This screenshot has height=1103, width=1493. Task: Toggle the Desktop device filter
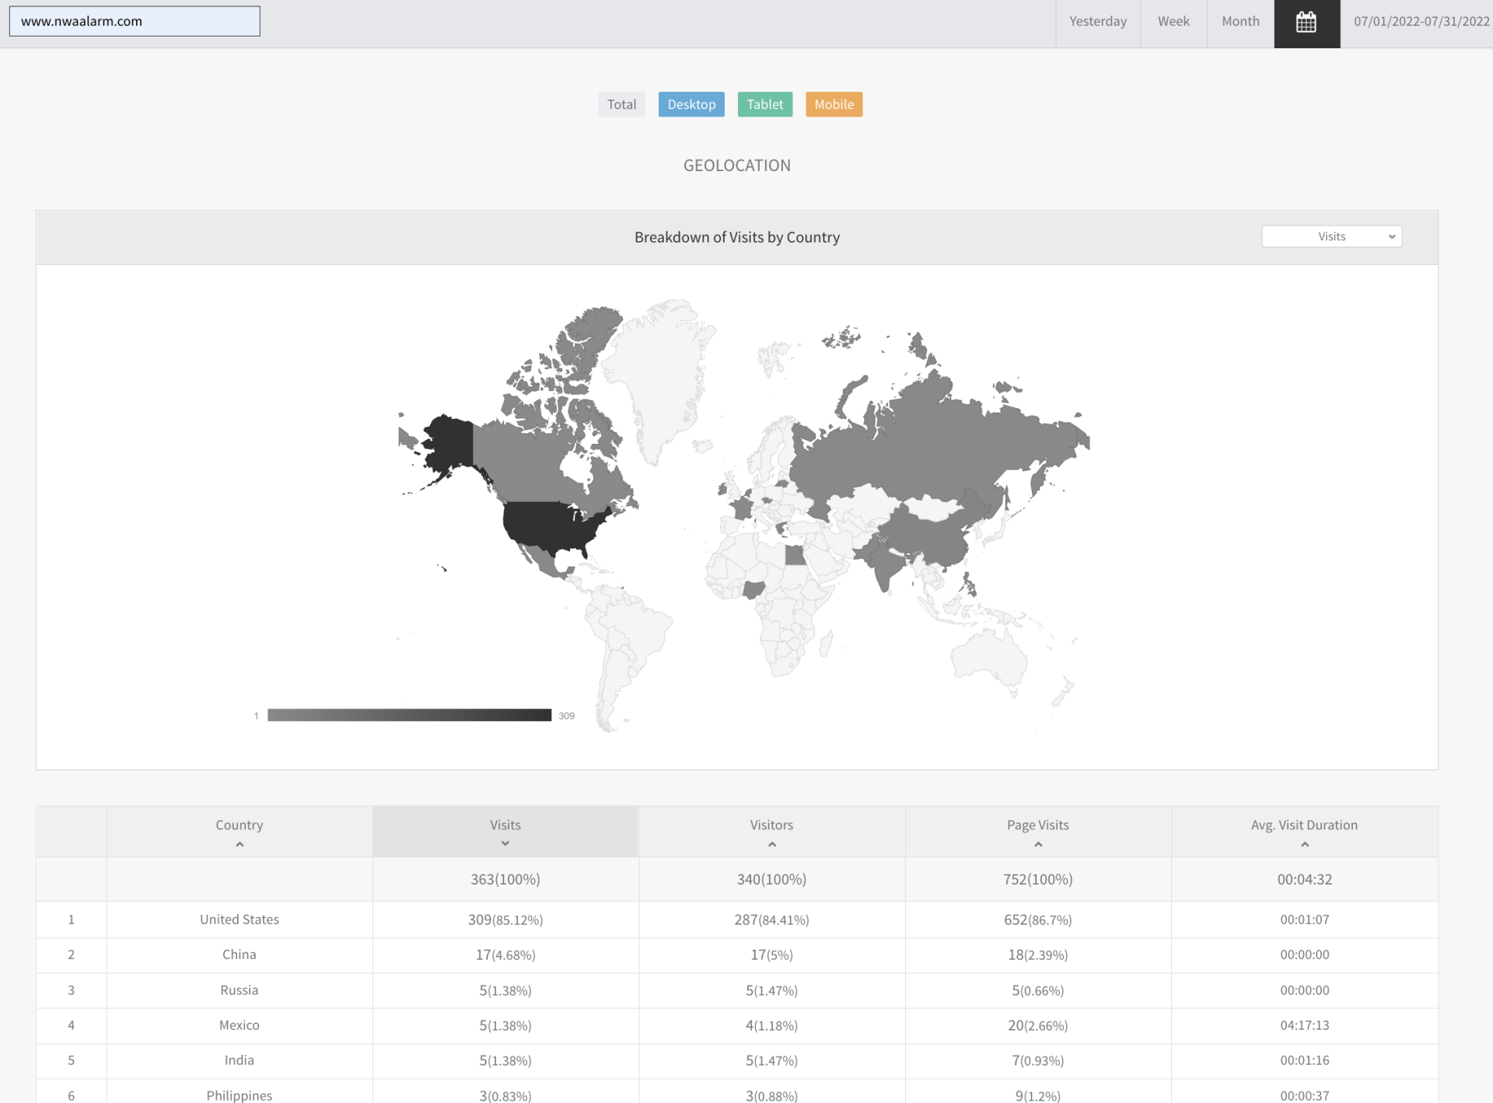click(691, 104)
